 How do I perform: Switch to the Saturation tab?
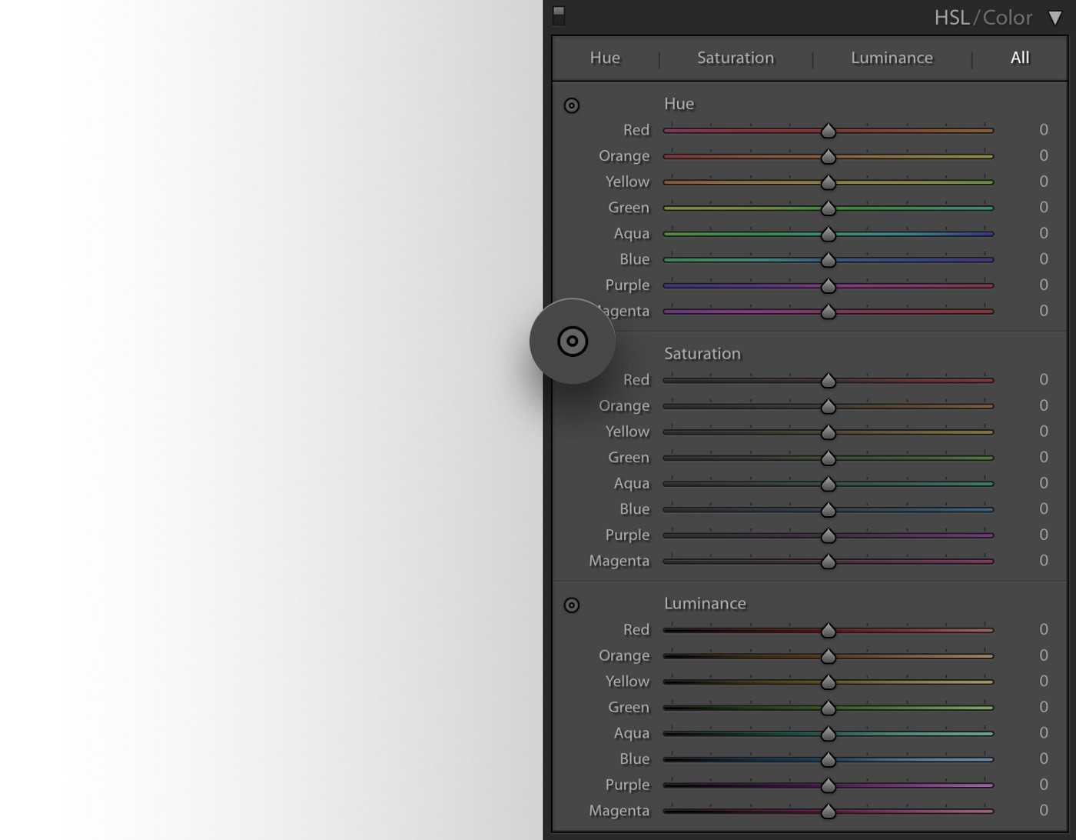pos(735,58)
